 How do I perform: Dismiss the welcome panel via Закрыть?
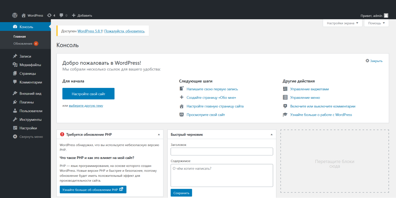click(374, 61)
